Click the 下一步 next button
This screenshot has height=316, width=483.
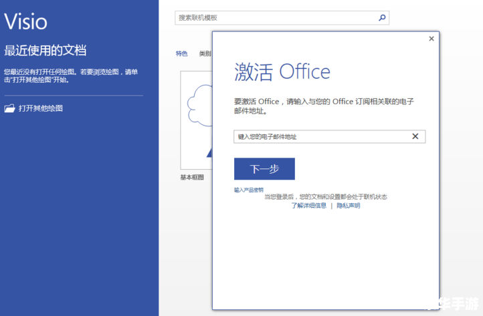coord(264,168)
